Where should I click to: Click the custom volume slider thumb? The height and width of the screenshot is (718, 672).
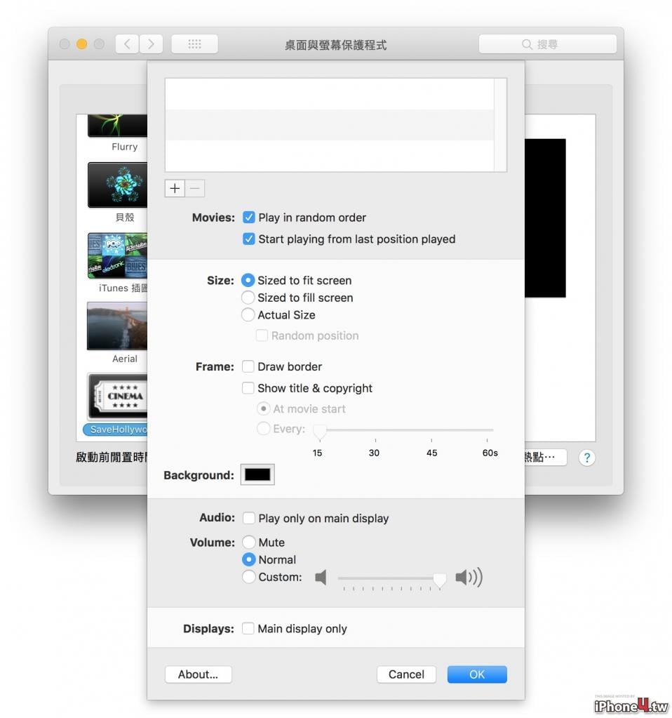[439, 579]
